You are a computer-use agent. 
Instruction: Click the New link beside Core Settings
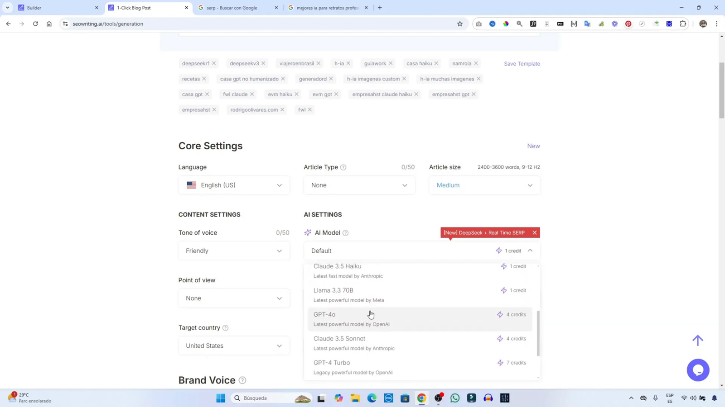(533, 146)
